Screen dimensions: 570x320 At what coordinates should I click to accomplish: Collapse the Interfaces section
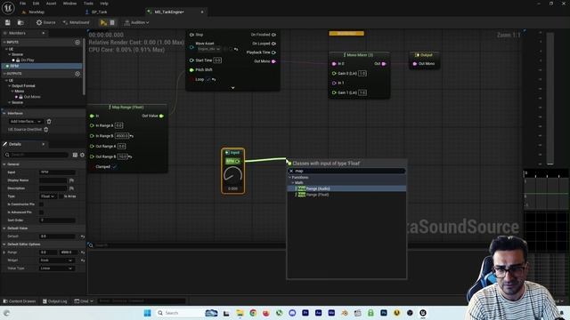(x=4, y=113)
